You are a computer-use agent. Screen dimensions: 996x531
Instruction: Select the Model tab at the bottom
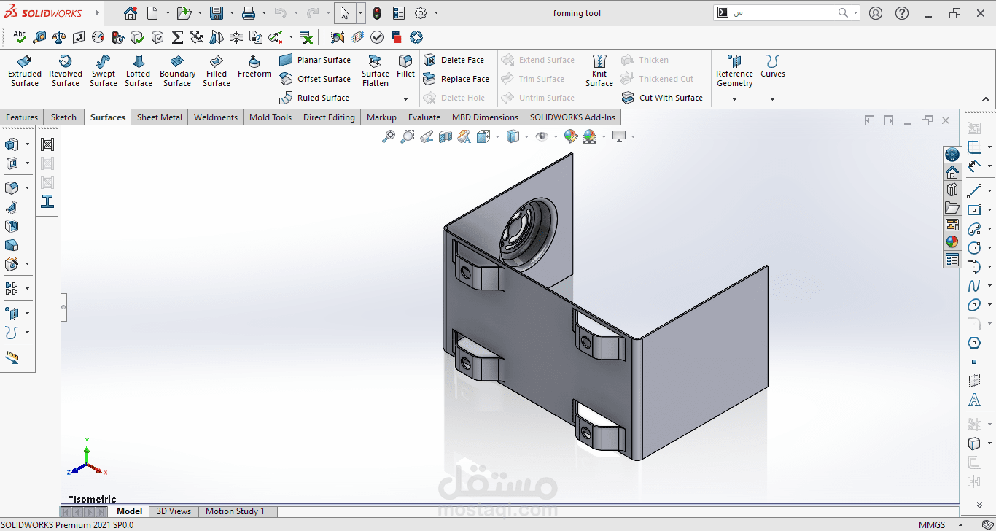(130, 511)
